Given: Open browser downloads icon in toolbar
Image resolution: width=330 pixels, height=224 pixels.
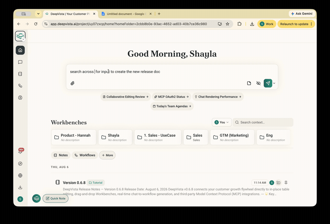Looking at the screenshot, I should (x=252, y=24).
